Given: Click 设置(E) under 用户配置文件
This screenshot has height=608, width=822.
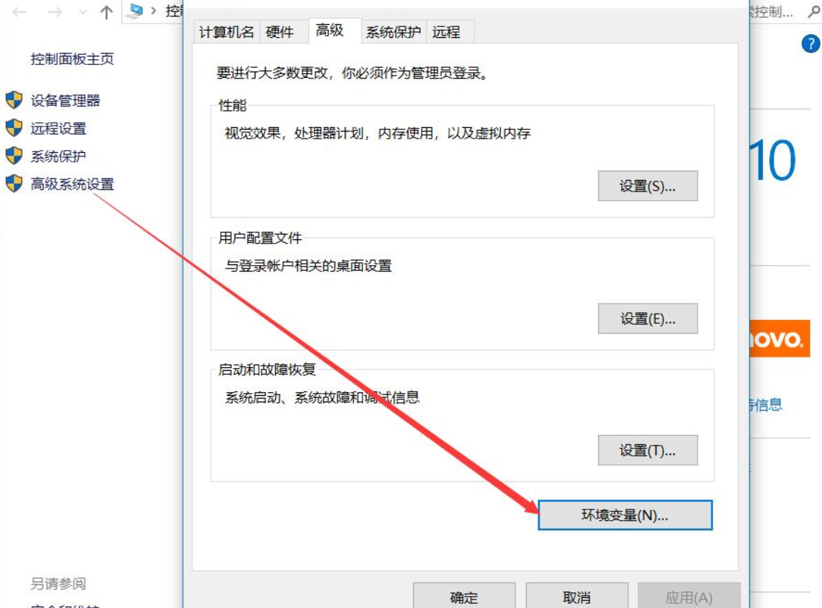Looking at the screenshot, I should [x=648, y=319].
